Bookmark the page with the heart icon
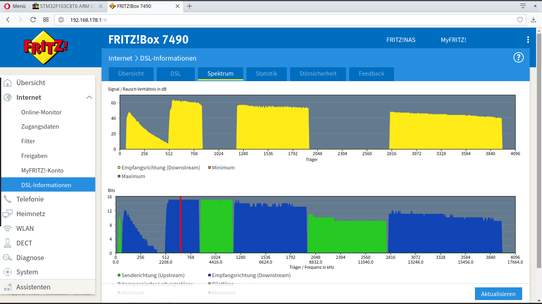The width and height of the screenshot is (542, 304). pos(520,20)
